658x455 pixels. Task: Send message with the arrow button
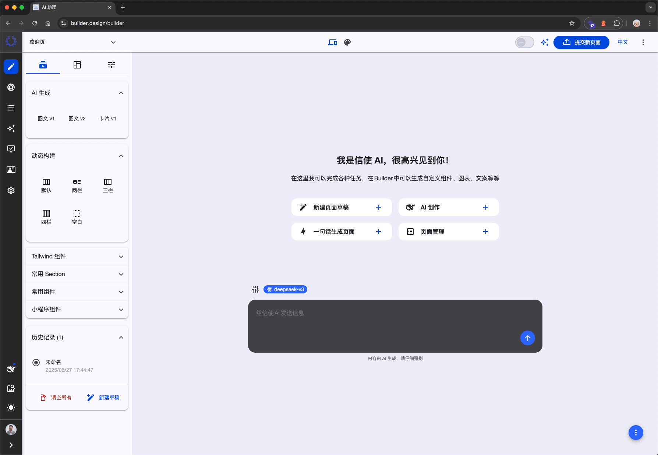(527, 338)
